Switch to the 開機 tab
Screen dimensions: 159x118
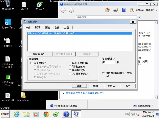pos(38,27)
